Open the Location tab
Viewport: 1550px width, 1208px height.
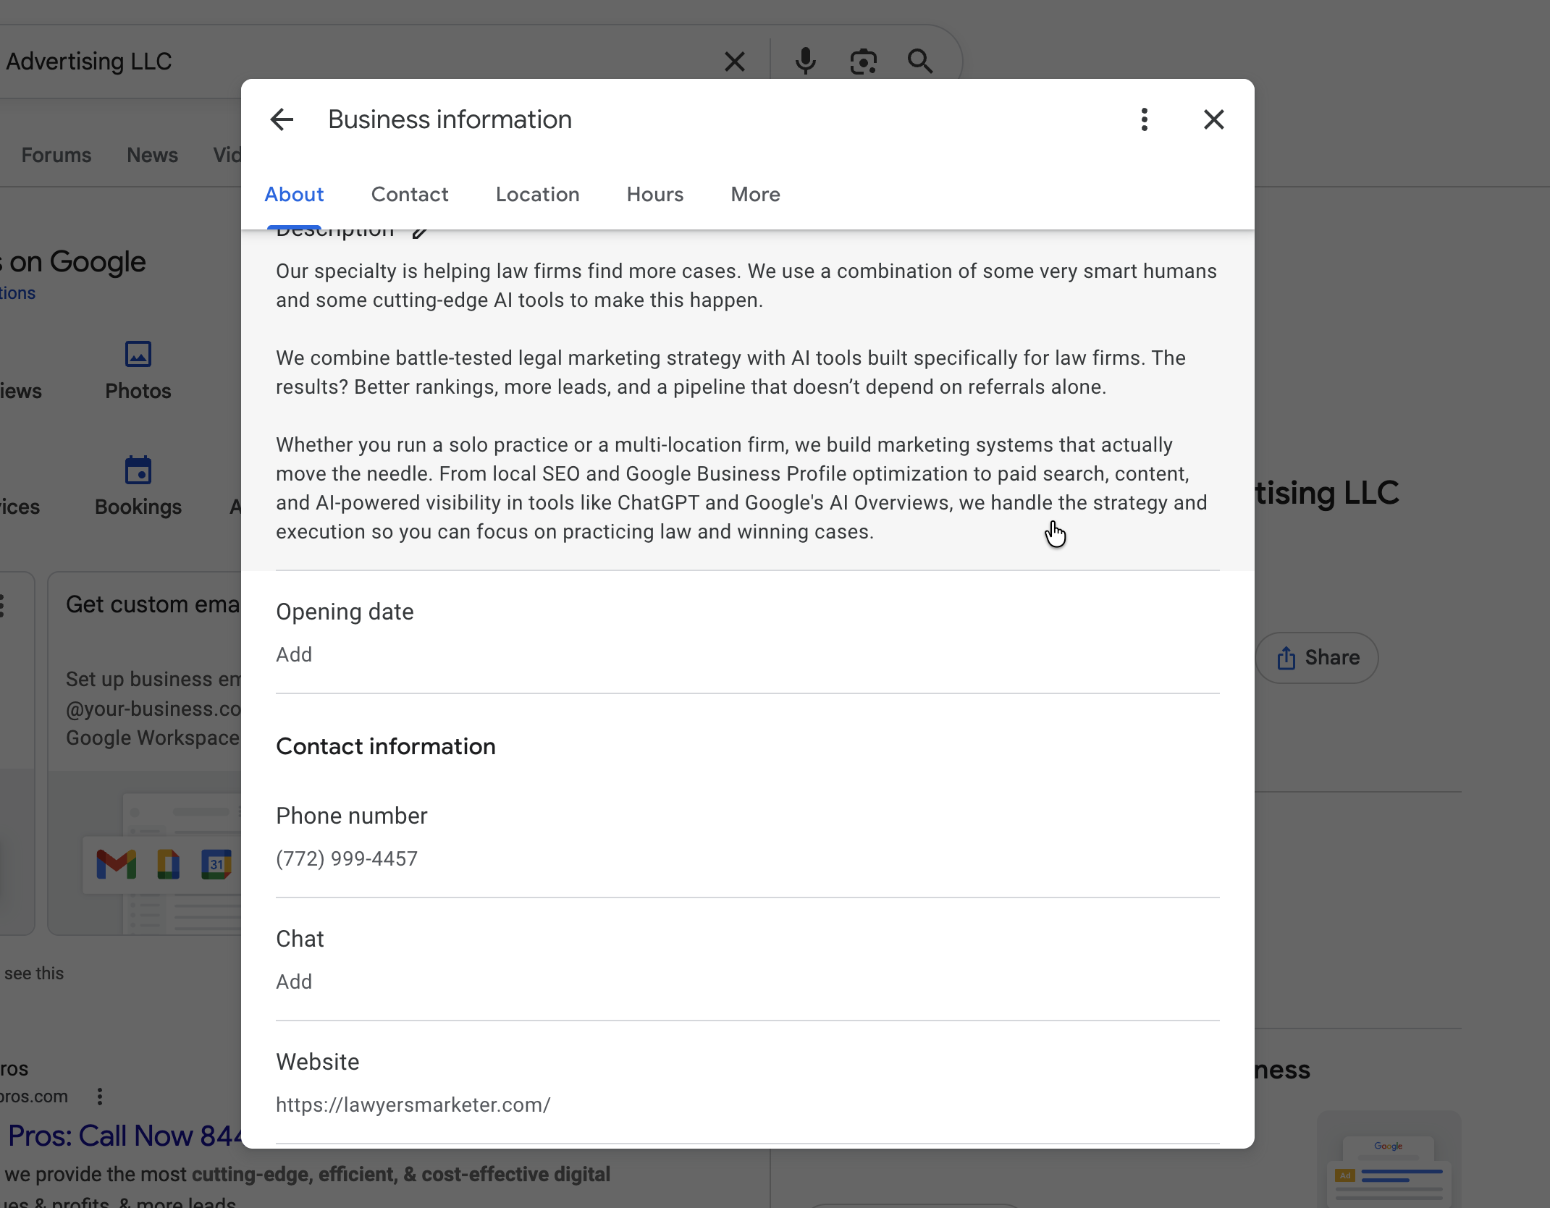coord(537,194)
